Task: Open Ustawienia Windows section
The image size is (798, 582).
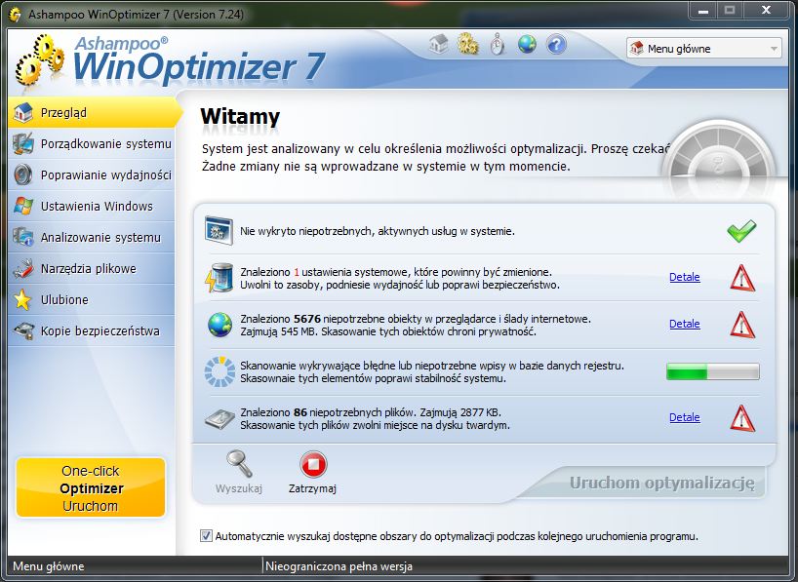Action: (92, 206)
